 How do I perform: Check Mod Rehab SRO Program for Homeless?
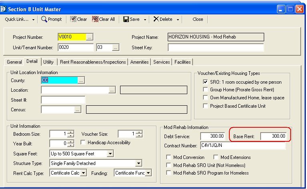coord(169,173)
